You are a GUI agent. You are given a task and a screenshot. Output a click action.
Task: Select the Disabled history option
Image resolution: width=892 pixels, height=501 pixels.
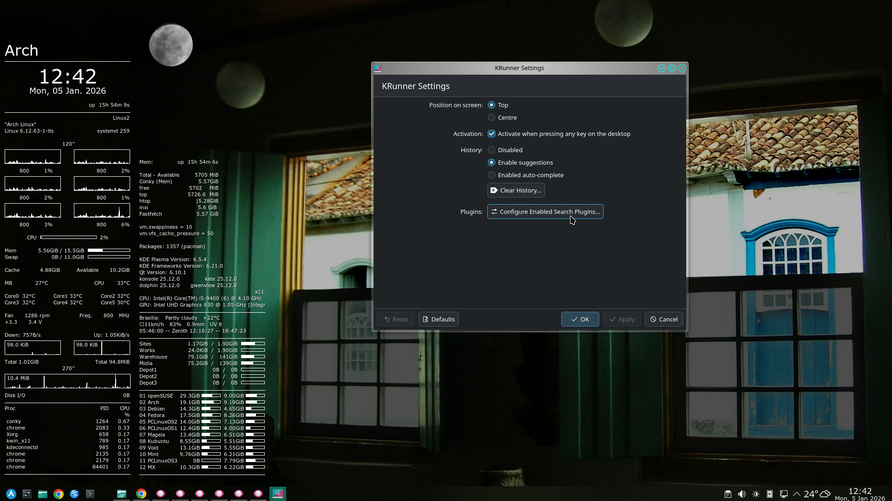[x=492, y=150]
